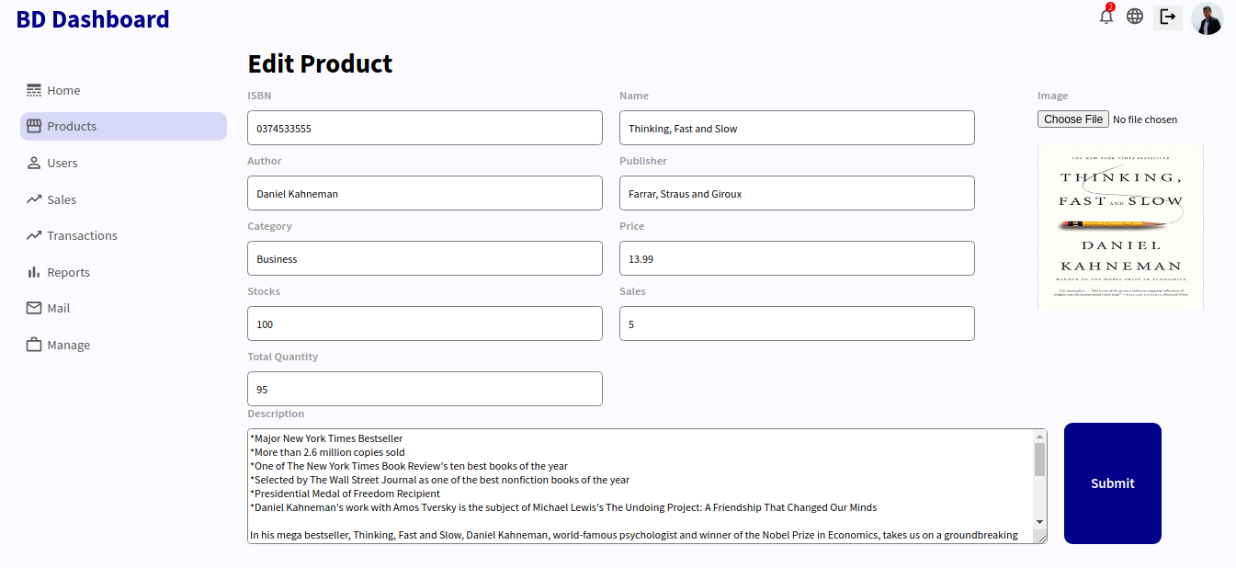Click the Users person icon
Screen dimensions: 1236x568
pos(33,163)
